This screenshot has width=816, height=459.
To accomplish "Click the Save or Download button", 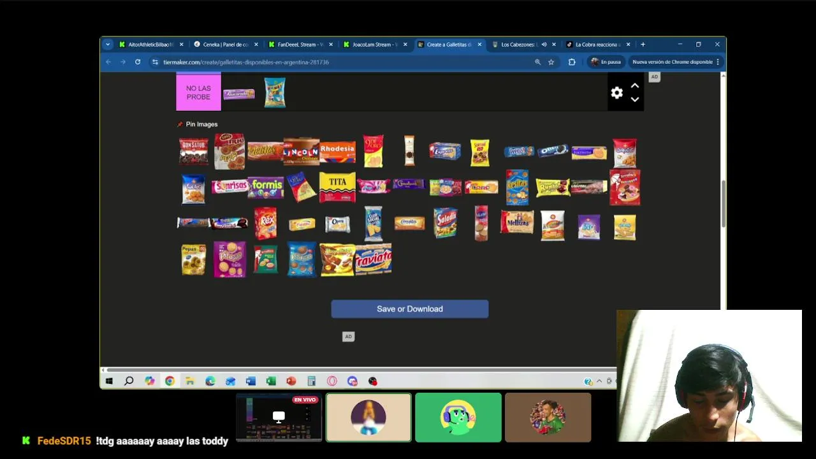I will click(410, 309).
